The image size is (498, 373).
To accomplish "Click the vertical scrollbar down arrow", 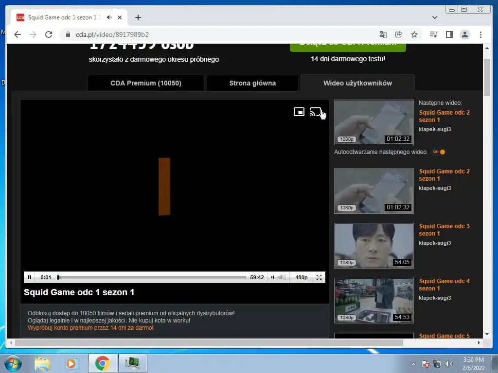I will [x=487, y=334].
